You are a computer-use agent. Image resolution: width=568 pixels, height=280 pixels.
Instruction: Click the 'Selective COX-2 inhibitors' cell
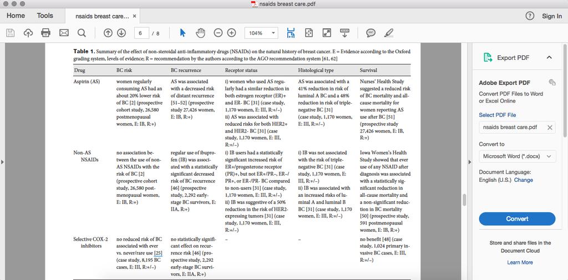90,242
